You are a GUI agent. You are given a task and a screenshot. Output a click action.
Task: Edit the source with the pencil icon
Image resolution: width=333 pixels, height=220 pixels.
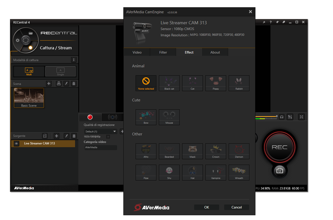[66, 136]
